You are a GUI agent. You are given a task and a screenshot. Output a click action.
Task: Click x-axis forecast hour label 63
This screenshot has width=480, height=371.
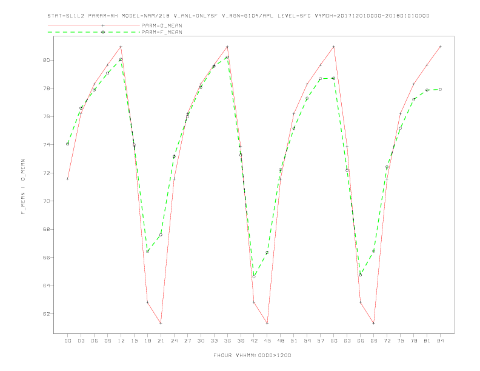coord(347,341)
